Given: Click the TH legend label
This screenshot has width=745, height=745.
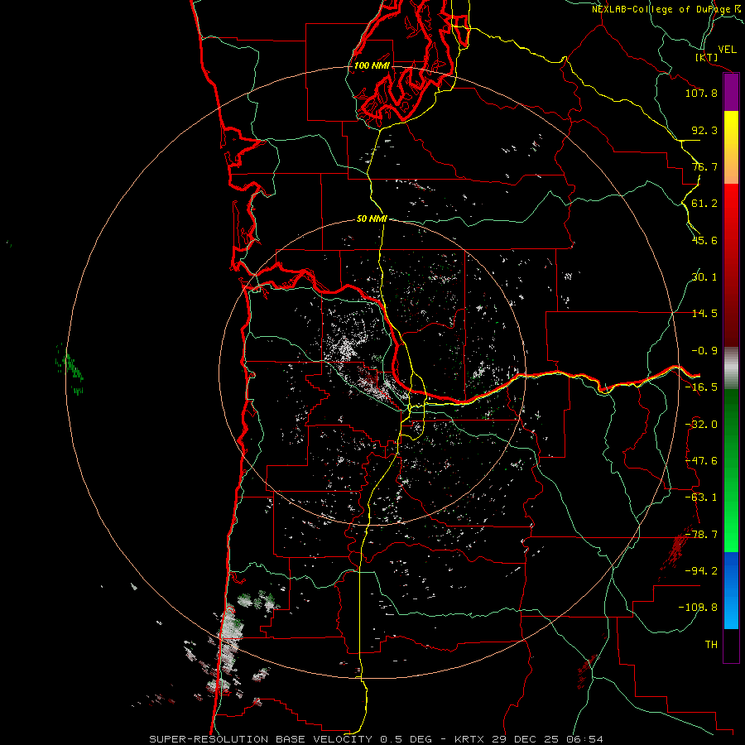Looking at the screenshot, I should tap(711, 645).
